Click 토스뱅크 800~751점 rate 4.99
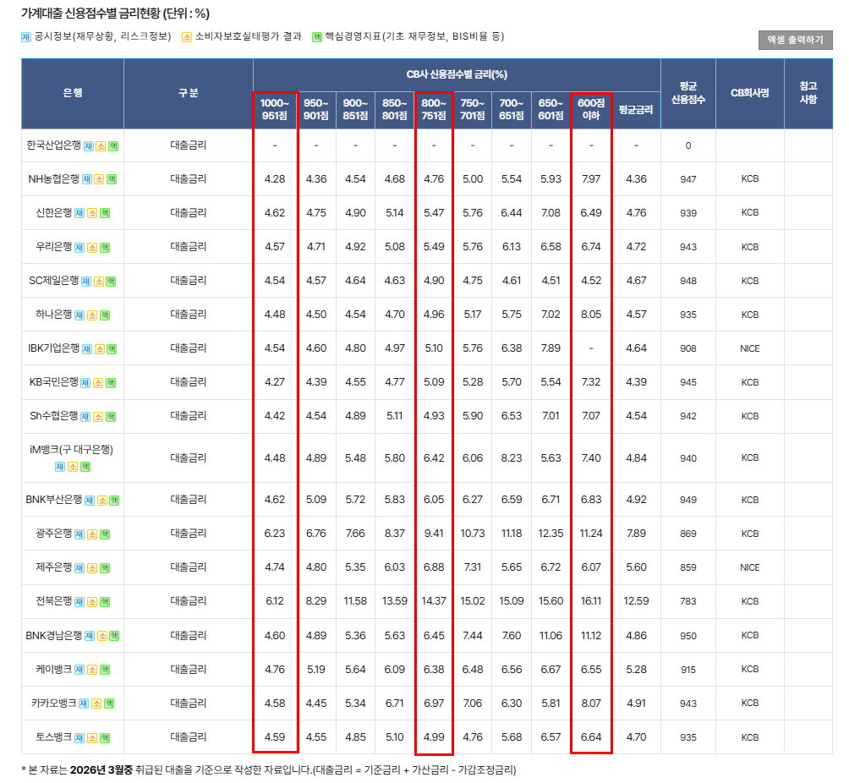 point(434,737)
